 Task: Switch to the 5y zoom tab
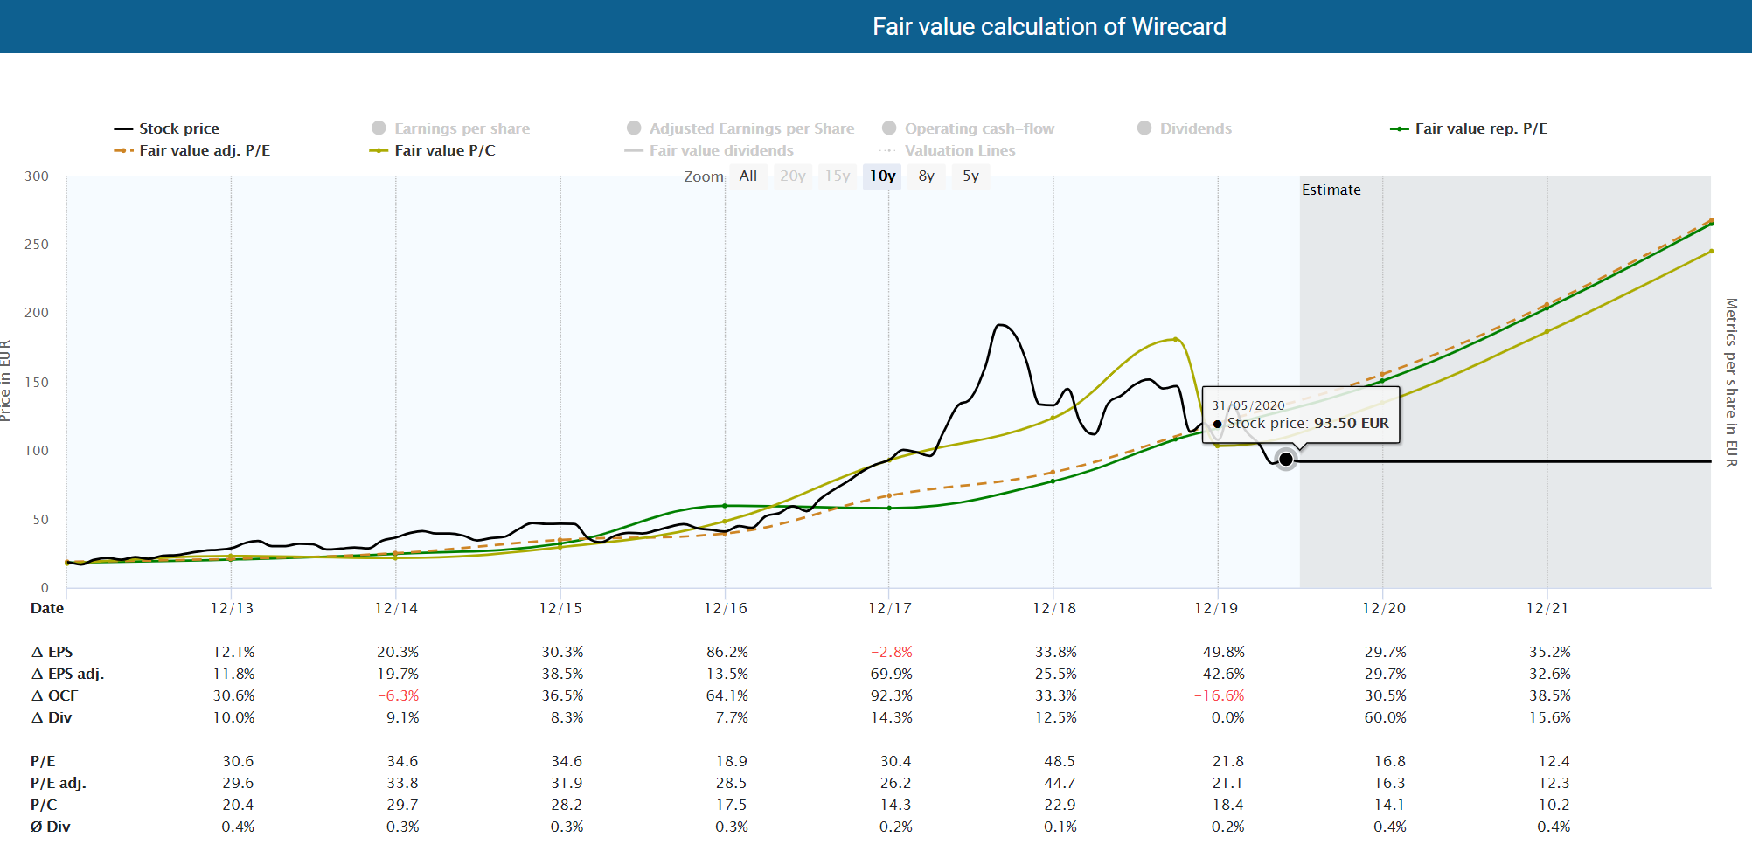(x=970, y=176)
